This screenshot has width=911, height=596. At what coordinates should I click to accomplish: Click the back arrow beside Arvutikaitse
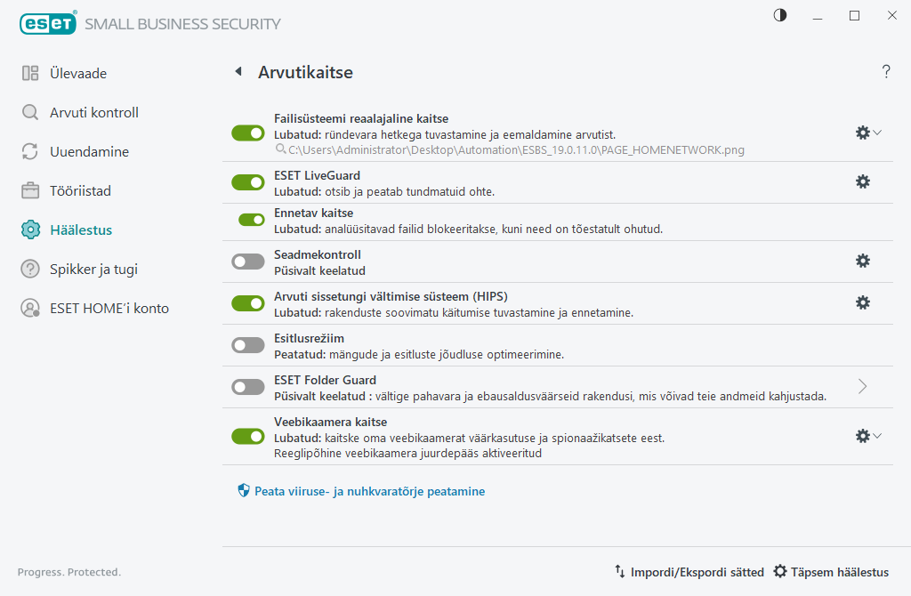tap(238, 72)
